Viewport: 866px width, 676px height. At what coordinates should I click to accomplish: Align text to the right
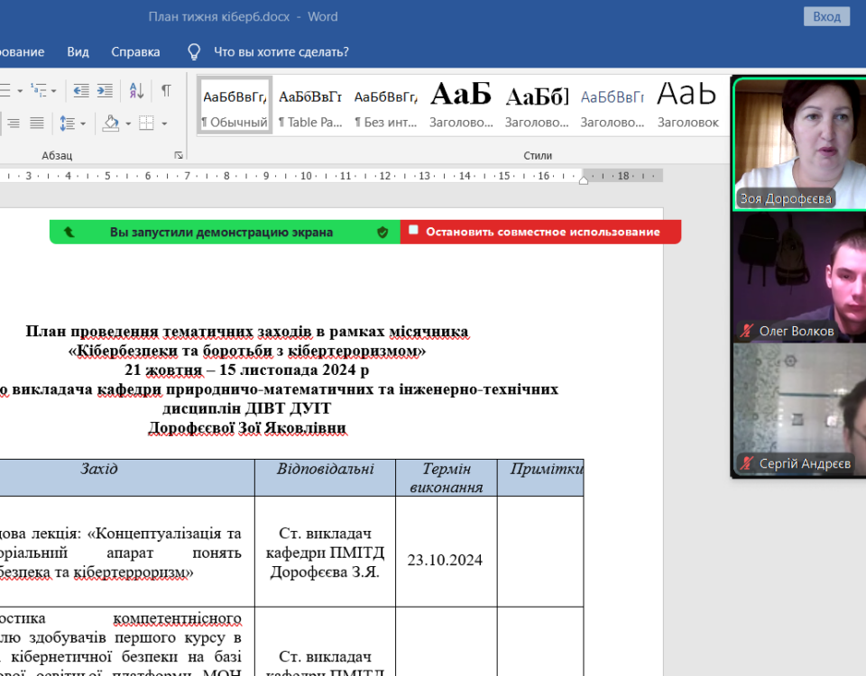14,123
